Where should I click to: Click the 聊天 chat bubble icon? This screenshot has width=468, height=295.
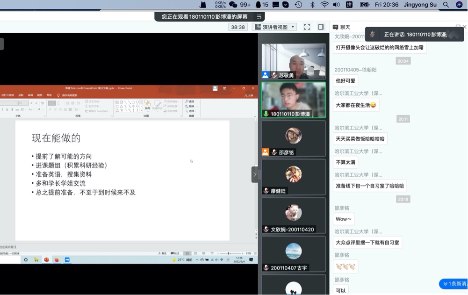pos(336,27)
